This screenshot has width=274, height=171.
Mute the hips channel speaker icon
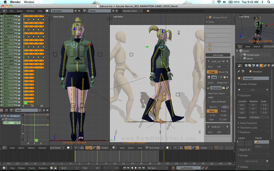(x=15, y=37)
